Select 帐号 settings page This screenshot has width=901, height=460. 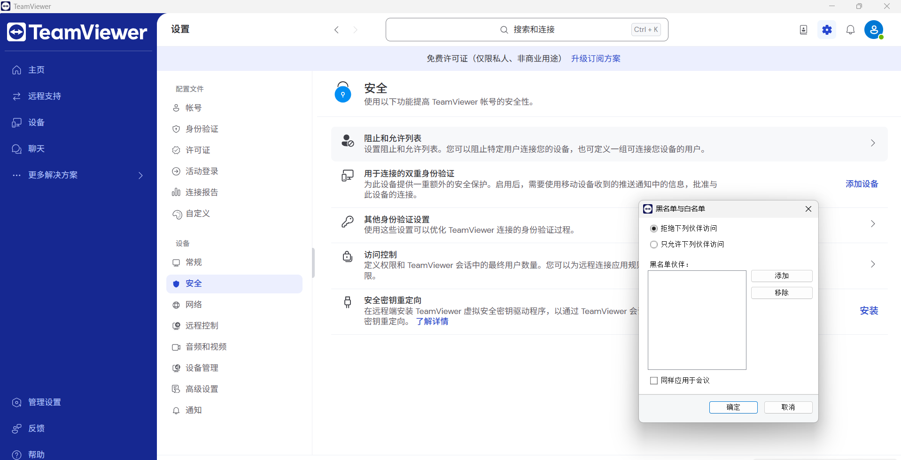pyautogui.click(x=234, y=108)
